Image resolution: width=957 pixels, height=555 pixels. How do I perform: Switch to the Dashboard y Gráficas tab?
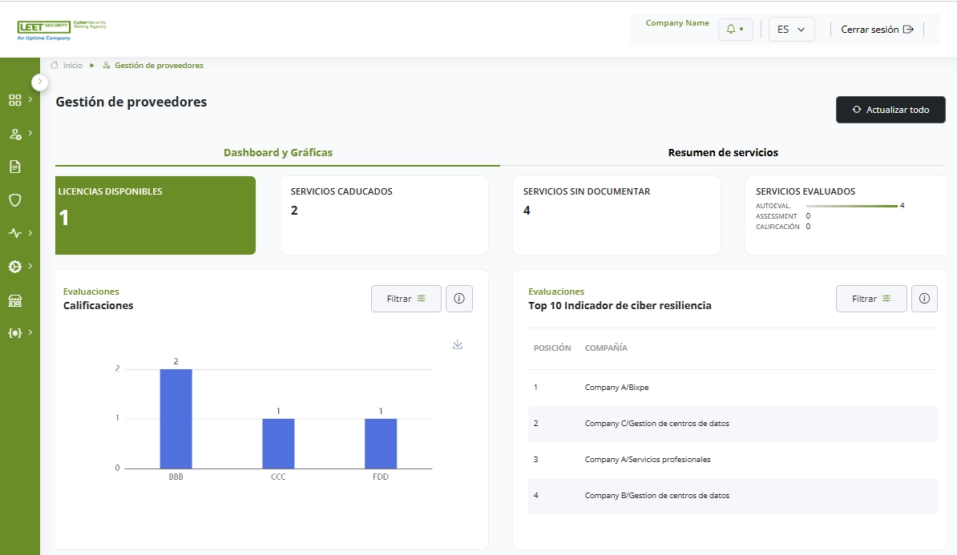pos(277,152)
